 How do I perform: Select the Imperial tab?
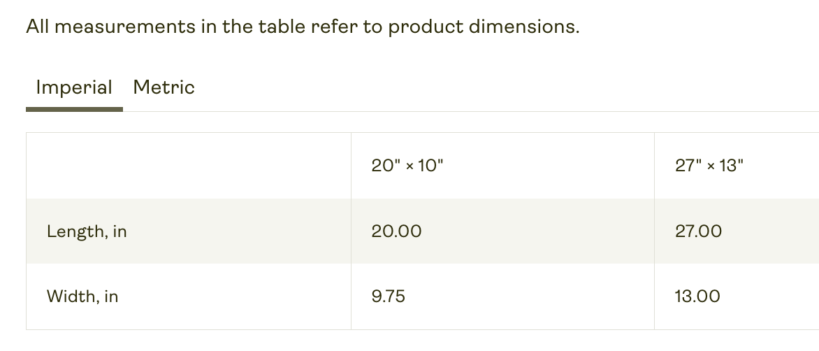click(x=74, y=87)
